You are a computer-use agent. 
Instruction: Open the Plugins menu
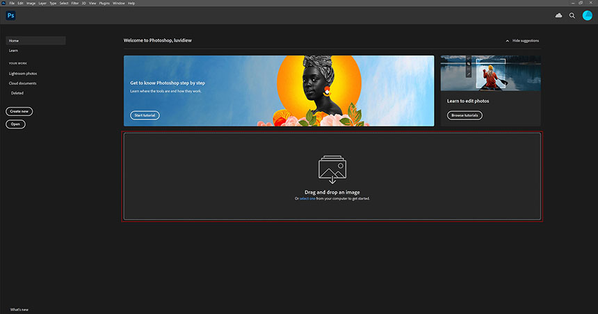104,3
